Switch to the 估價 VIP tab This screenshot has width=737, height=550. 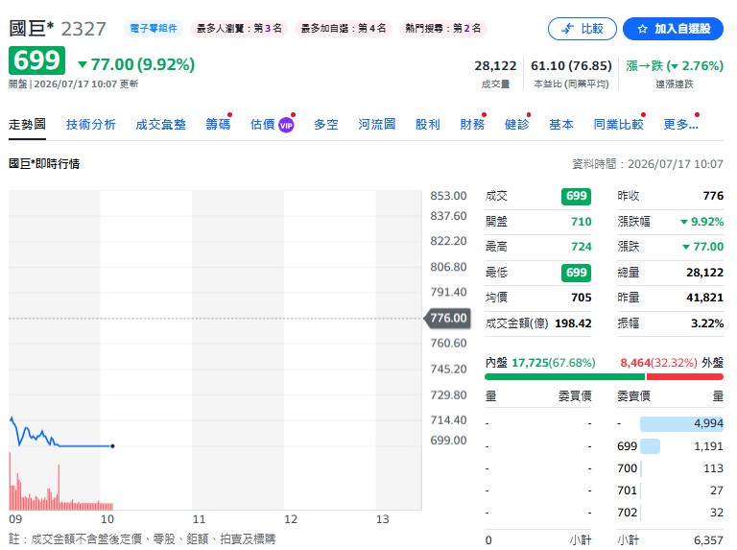(272, 124)
